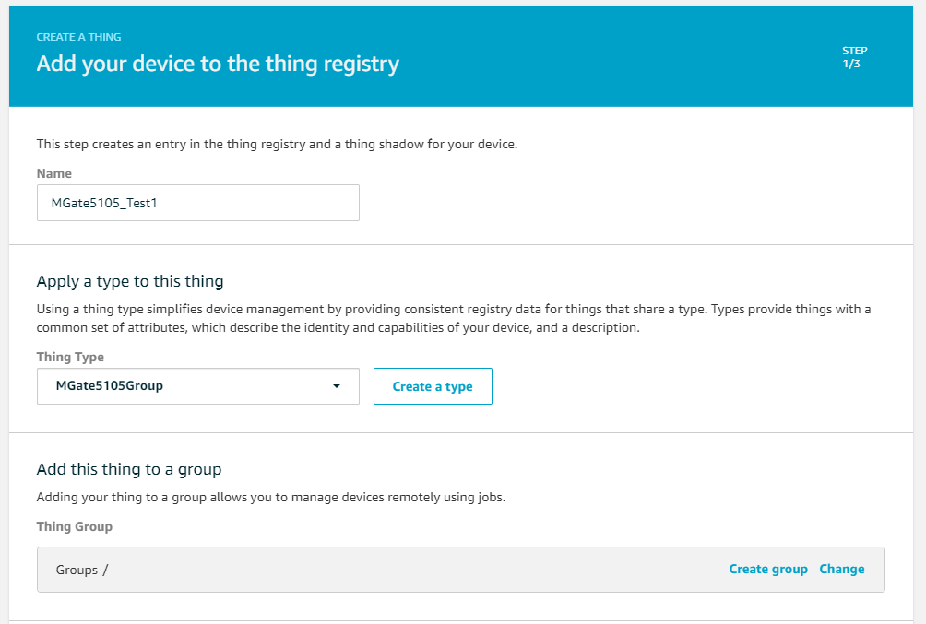Click the caret arrow in the Thing Type selector
Viewport: 926px width, 624px height.
(337, 386)
